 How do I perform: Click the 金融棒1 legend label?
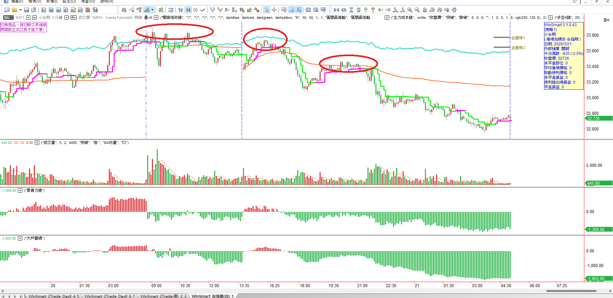(518, 38)
